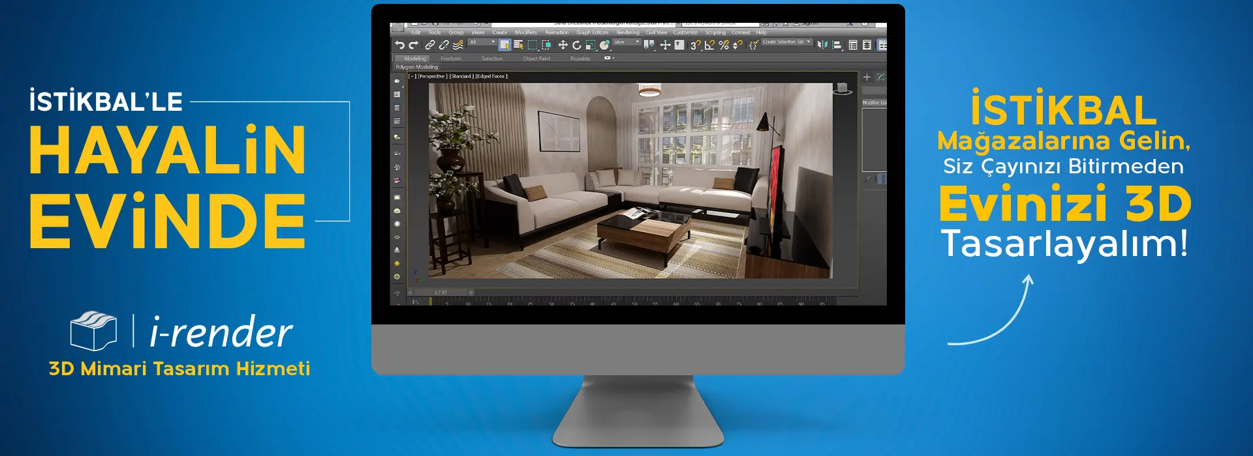Click the ViewCube in the viewport corner
1253x456 pixels.
point(843,88)
